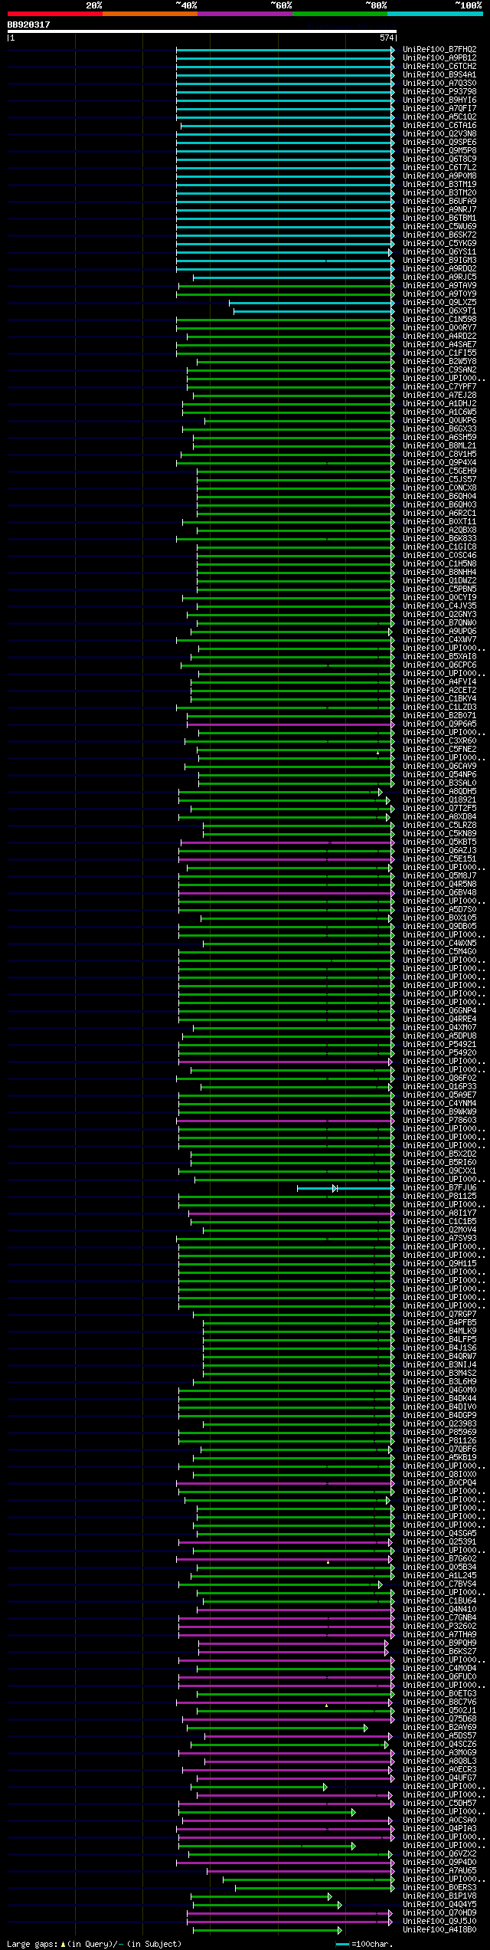Viewport: 490px width, 1950px height.
Task: Select the UniRef100_Q6GNP4 label
Action: [x=439, y=1010]
